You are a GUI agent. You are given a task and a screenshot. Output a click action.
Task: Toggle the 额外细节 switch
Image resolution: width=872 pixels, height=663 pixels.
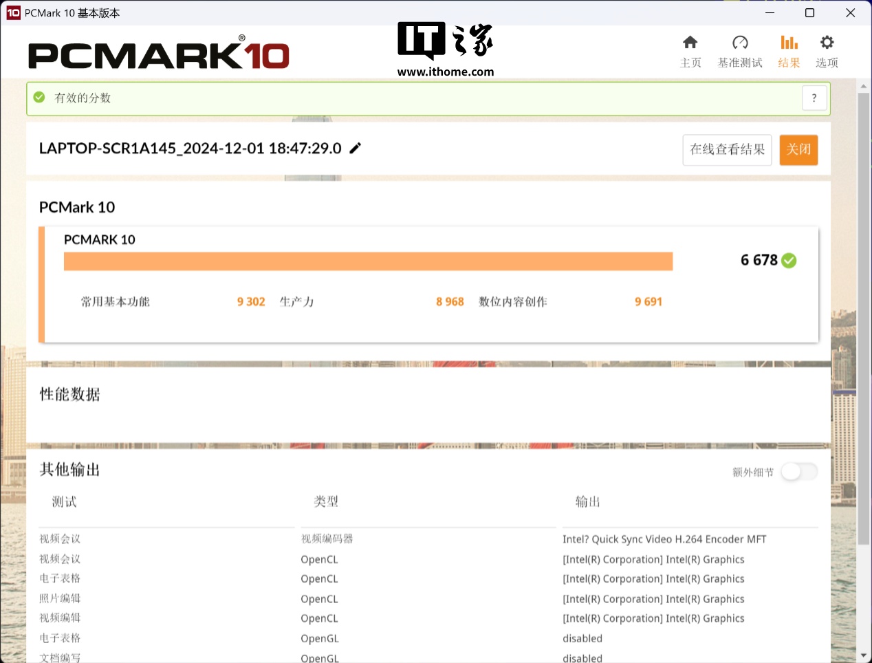click(799, 472)
